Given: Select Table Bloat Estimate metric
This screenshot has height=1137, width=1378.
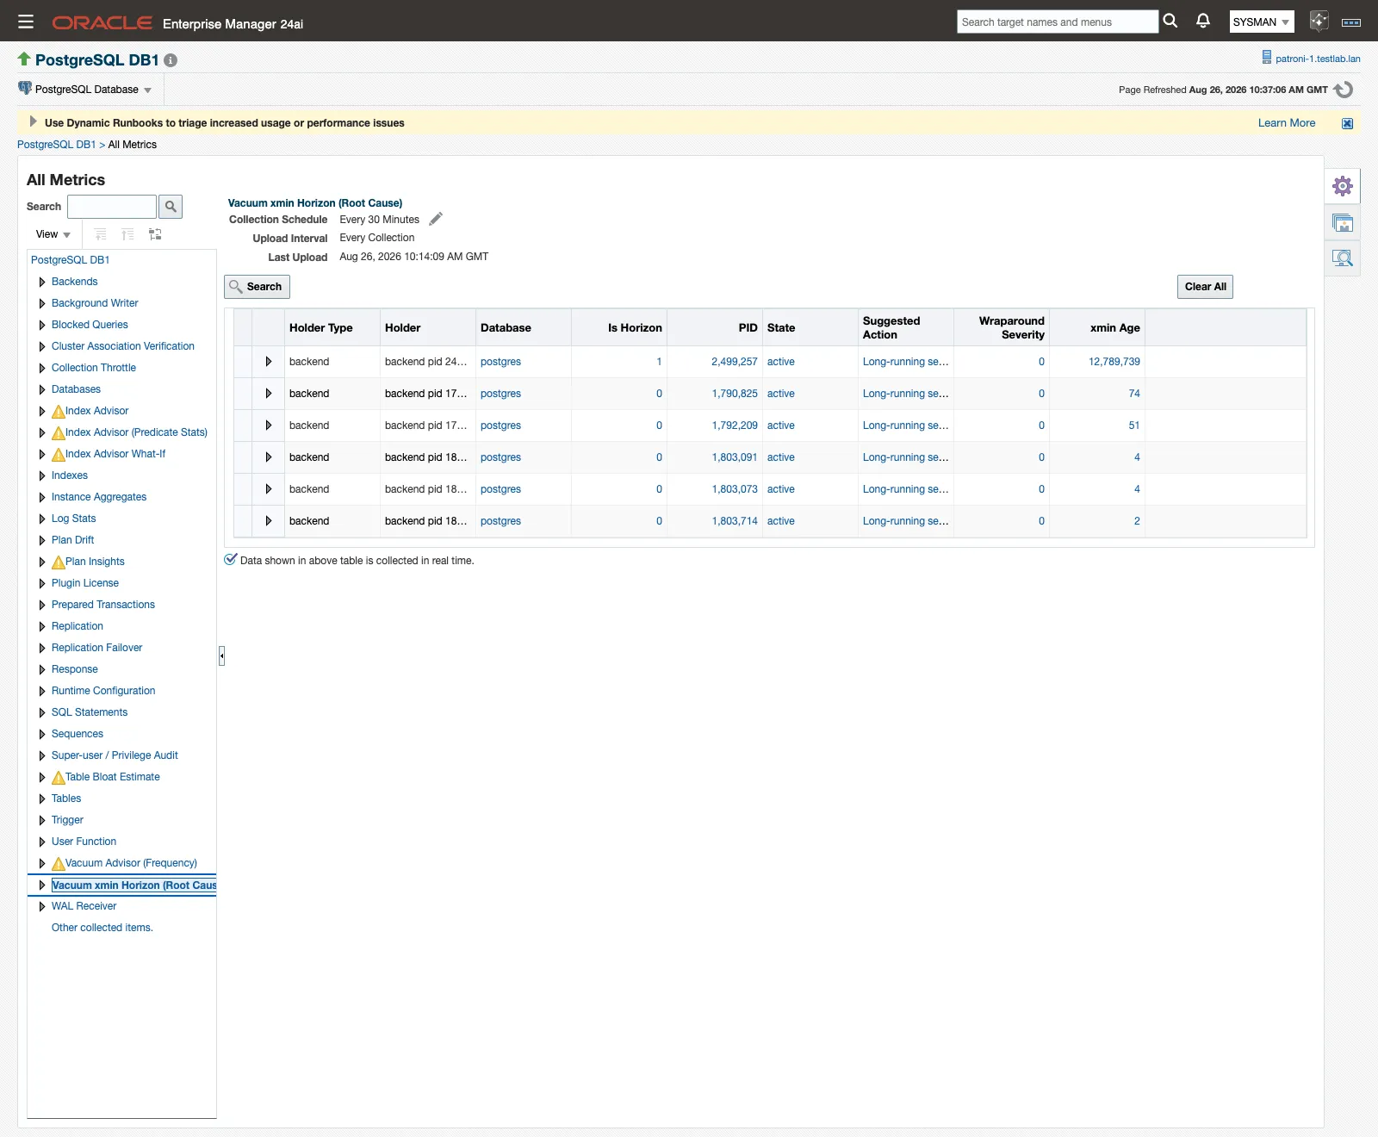Looking at the screenshot, I should point(113,777).
